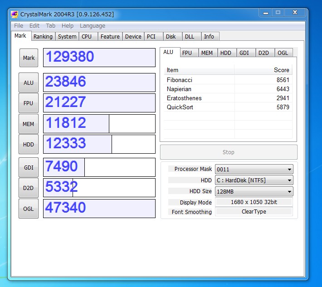The height and width of the screenshot is (287, 322).
Task: Show the D2D results tab
Action: (x=265, y=53)
